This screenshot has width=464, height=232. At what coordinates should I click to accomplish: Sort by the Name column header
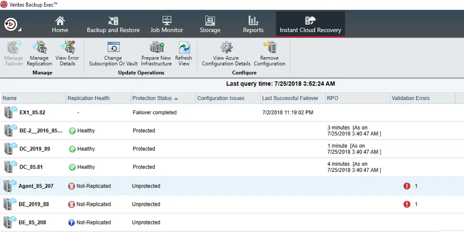click(x=33, y=98)
